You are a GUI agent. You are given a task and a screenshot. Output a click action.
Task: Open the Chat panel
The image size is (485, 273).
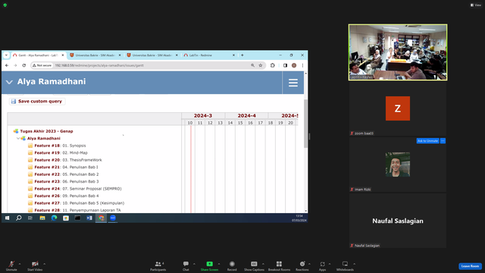tap(186, 265)
